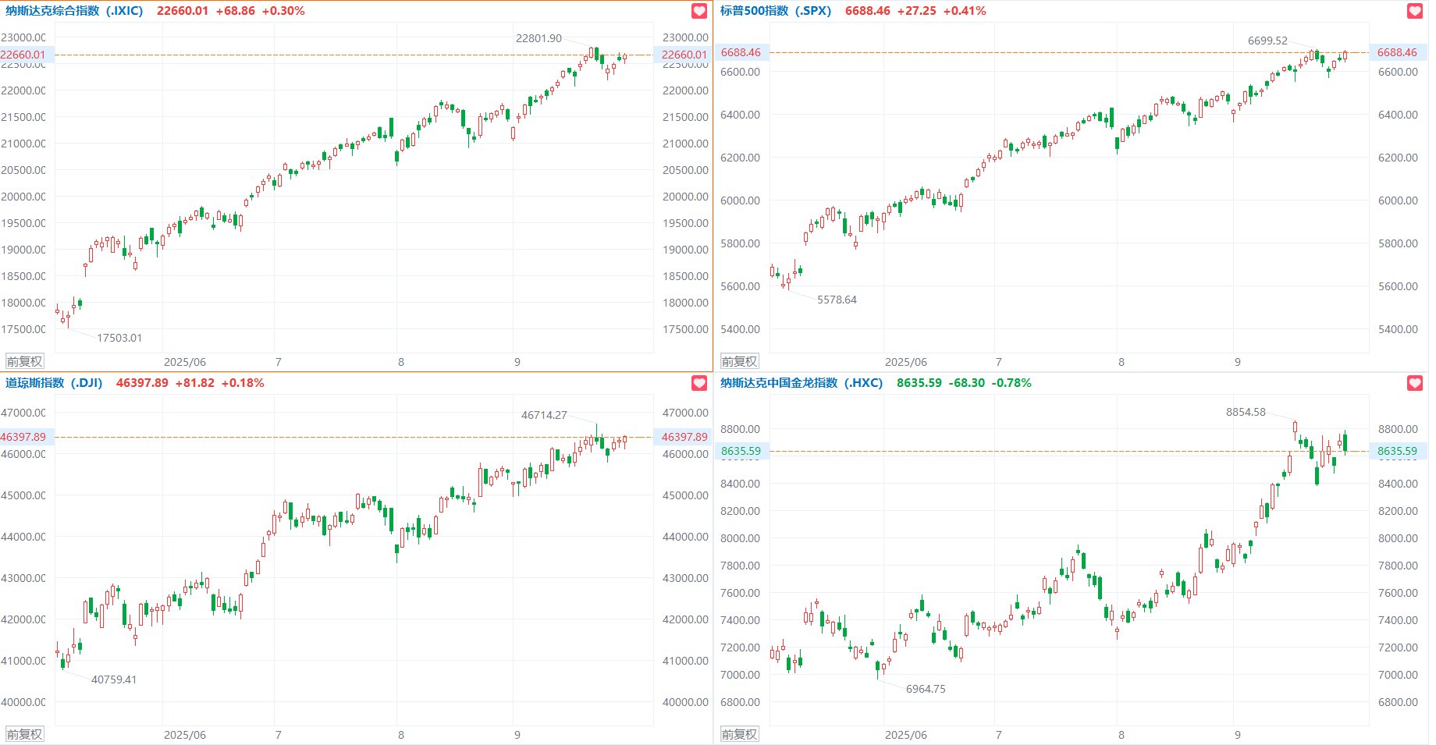
Task: Click the 40759.41 low label on Dow chart
Action: tap(114, 679)
